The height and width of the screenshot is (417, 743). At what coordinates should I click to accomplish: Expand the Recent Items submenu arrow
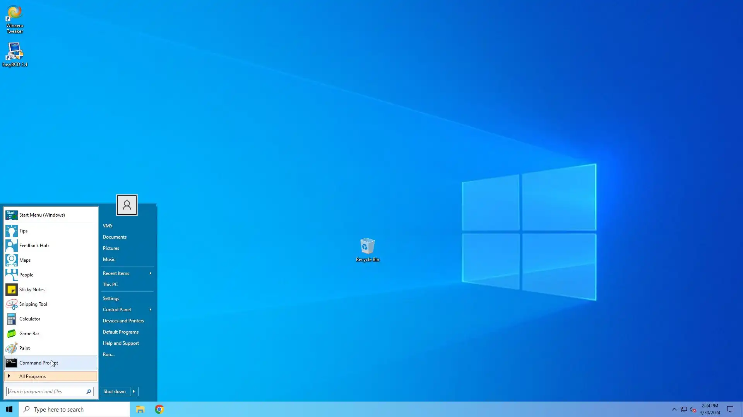(x=150, y=273)
